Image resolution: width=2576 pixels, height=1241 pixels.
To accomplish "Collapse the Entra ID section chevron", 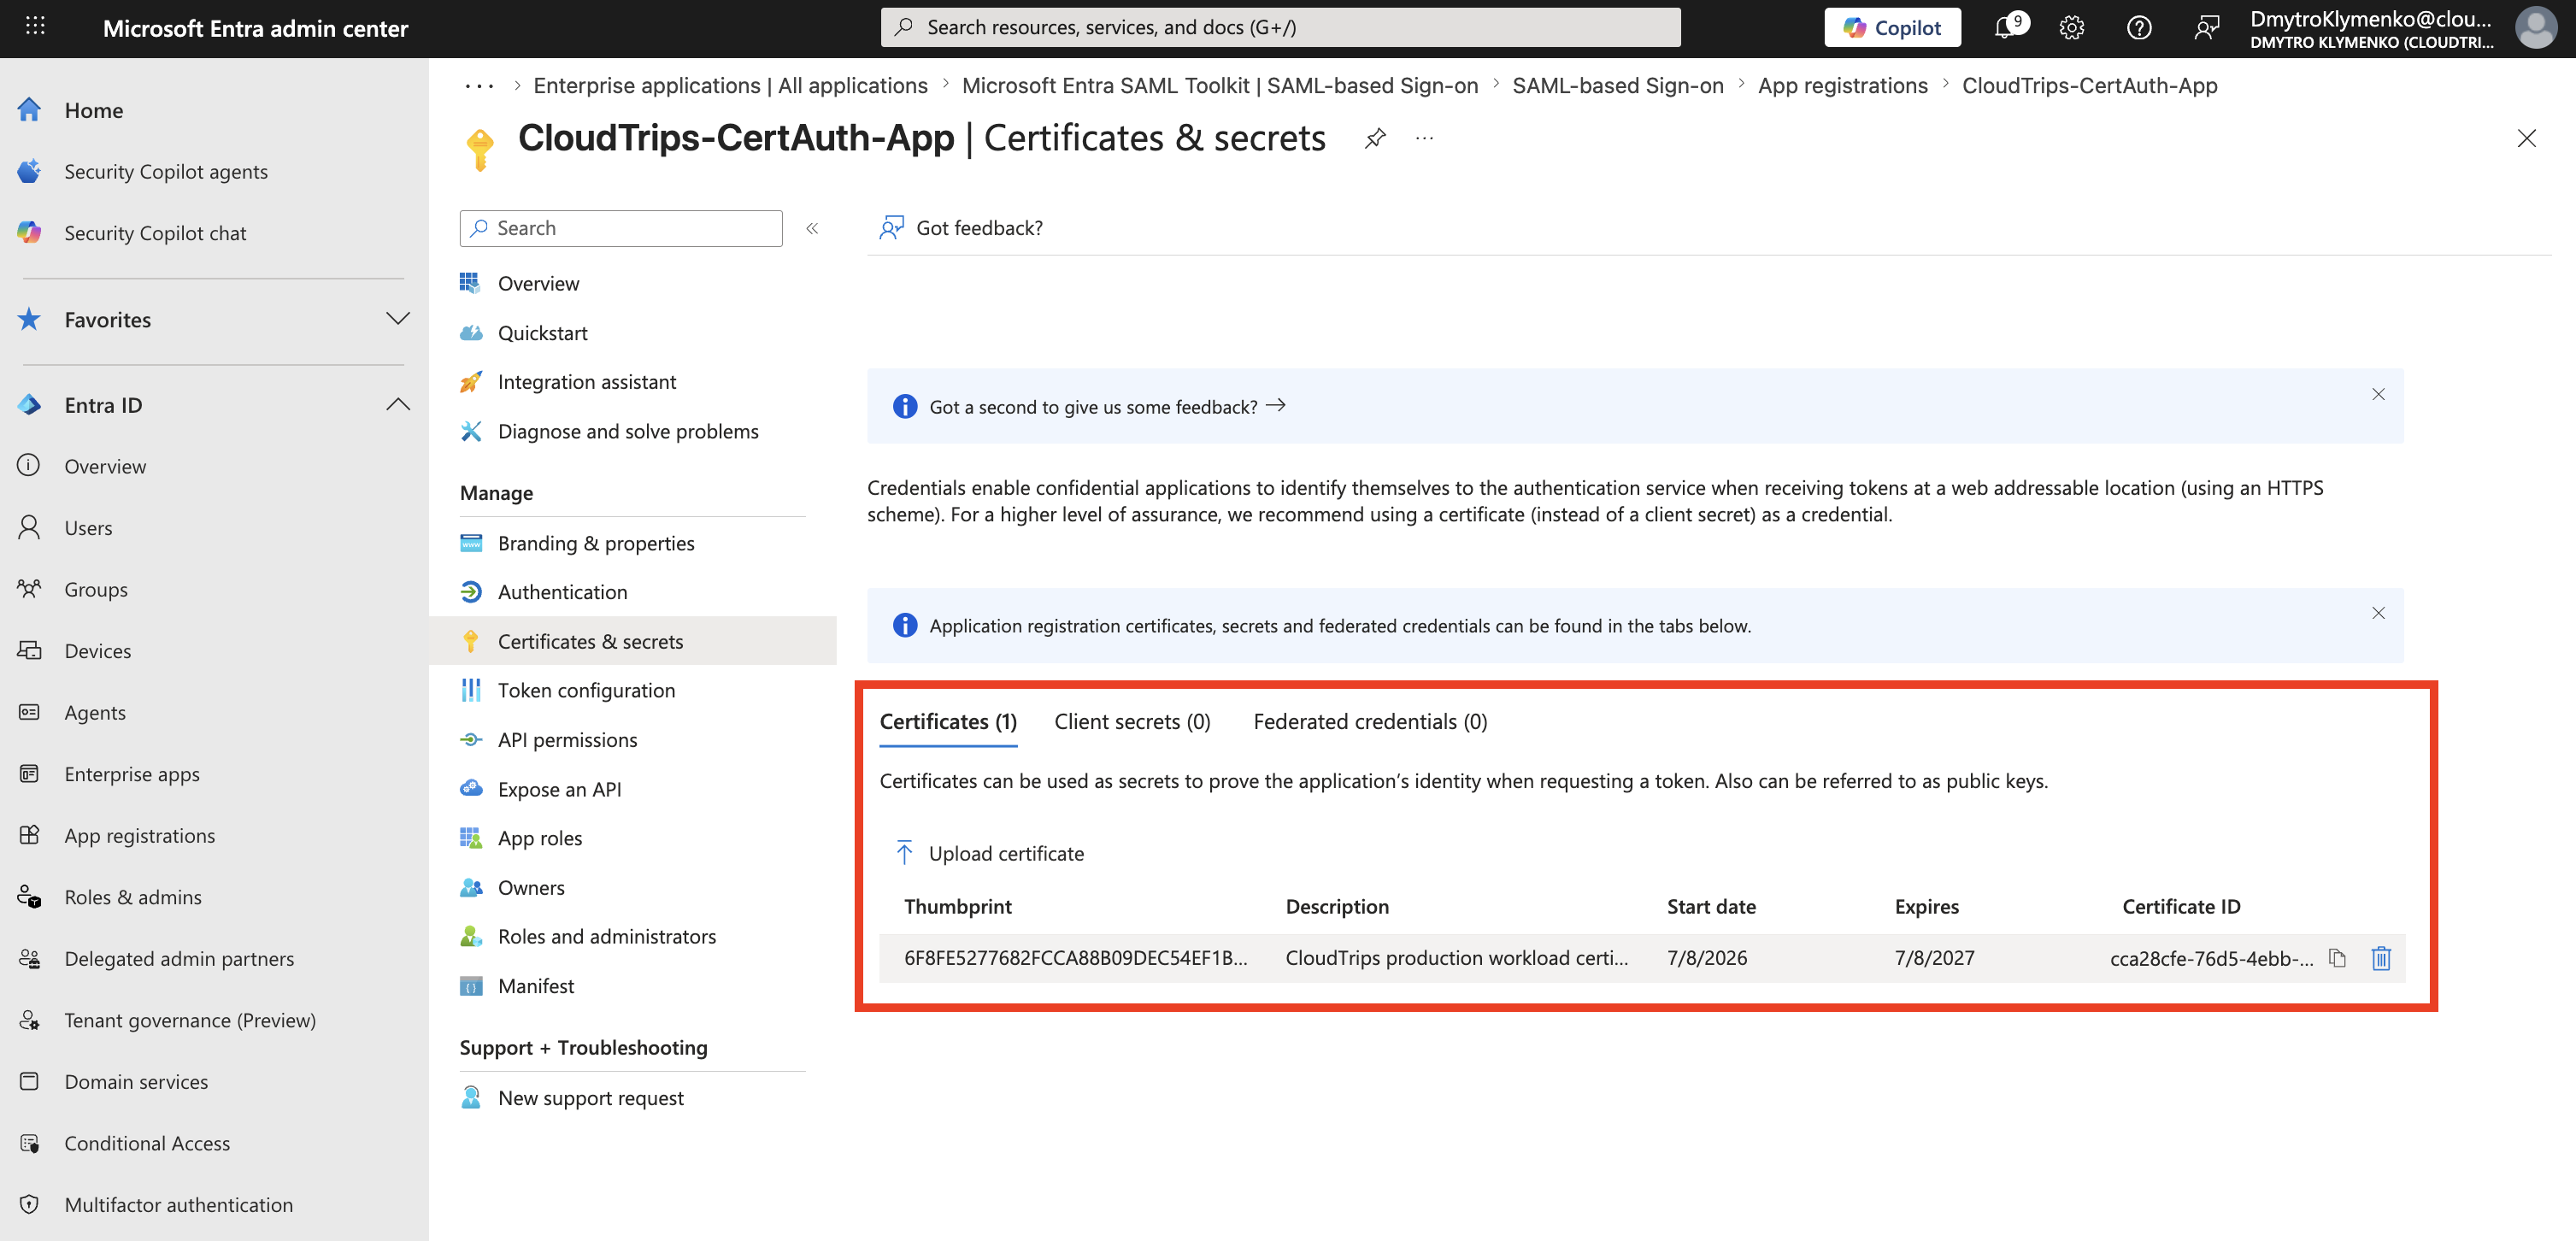I will [x=398, y=404].
